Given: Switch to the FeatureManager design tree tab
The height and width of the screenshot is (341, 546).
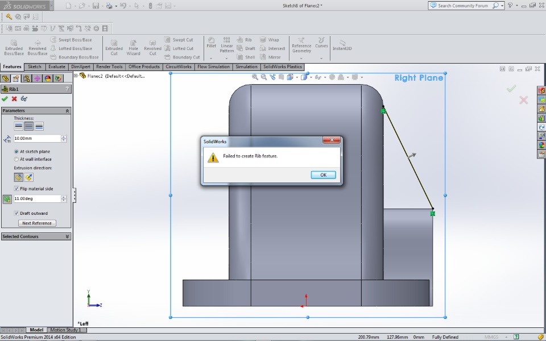Looking at the screenshot, I should click(5, 78).
